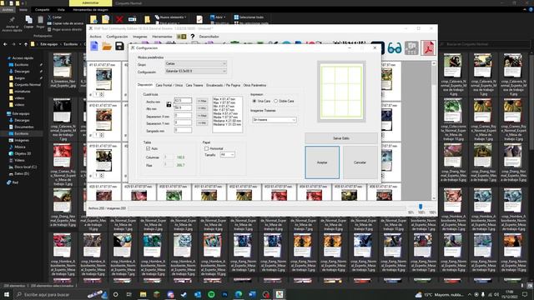Click Anclar al Acceso rápido icon
The width and height of the screenshot is (534, 300).
(x=13, y=24)
